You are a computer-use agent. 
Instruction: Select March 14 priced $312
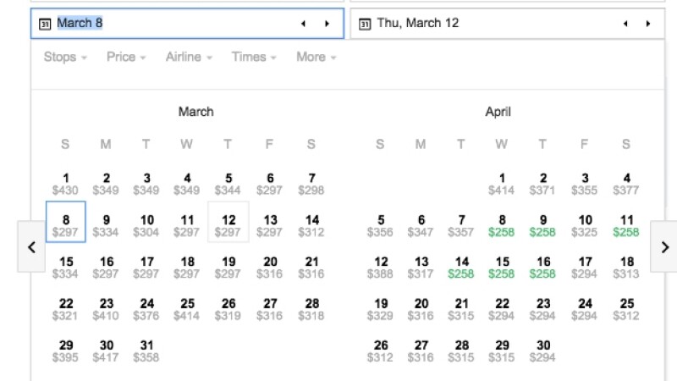pyautogui.click(x=311, y=226)
